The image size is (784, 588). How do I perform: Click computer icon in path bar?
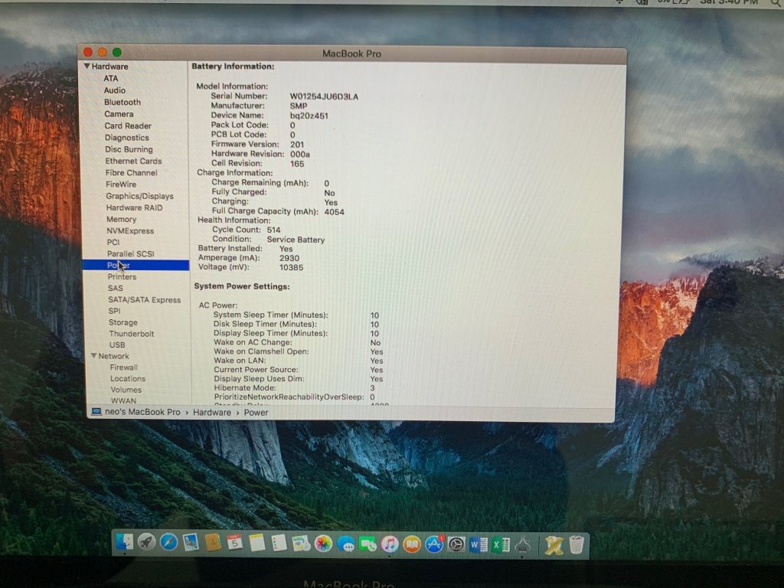pos(96,412)
